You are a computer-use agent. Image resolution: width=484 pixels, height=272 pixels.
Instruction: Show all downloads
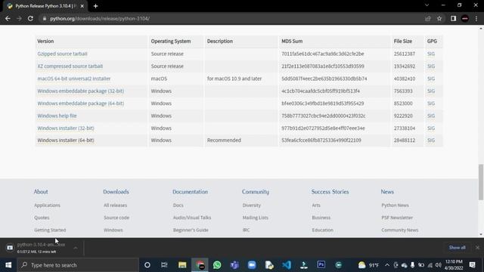click(x=457, y=247)
